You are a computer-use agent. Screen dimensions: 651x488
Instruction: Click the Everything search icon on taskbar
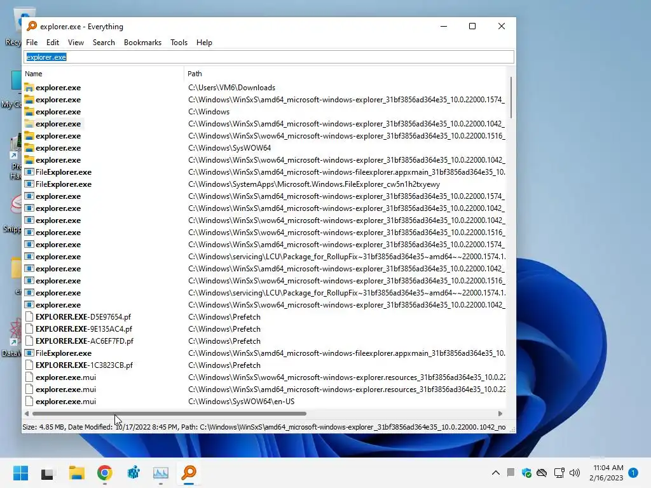[x=189, y=473]
